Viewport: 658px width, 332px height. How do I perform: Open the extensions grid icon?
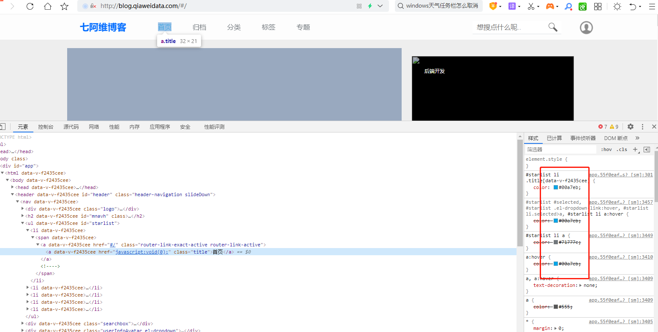(x=598, y=6)
